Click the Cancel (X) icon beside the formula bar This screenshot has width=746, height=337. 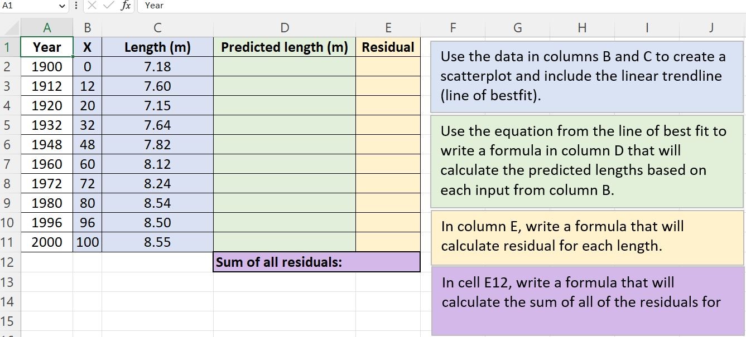[93, 6]
